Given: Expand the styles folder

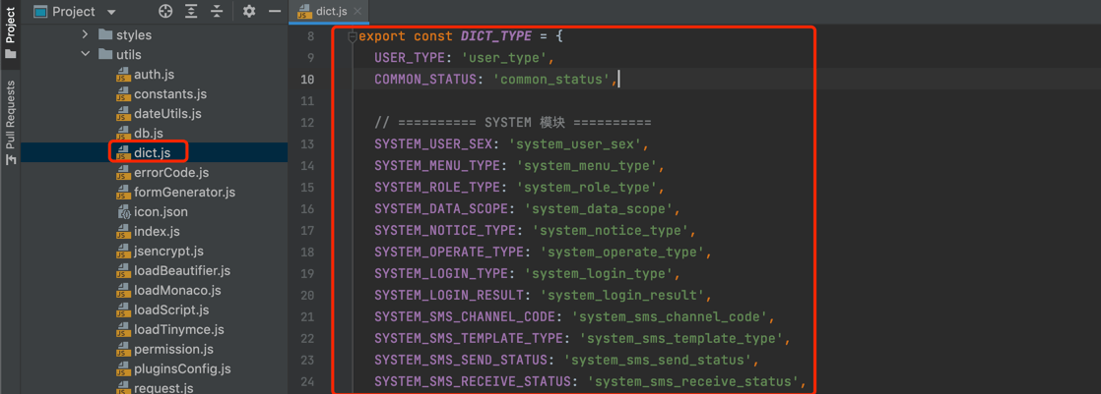Looking at the screenshot, I should [86, 35].
